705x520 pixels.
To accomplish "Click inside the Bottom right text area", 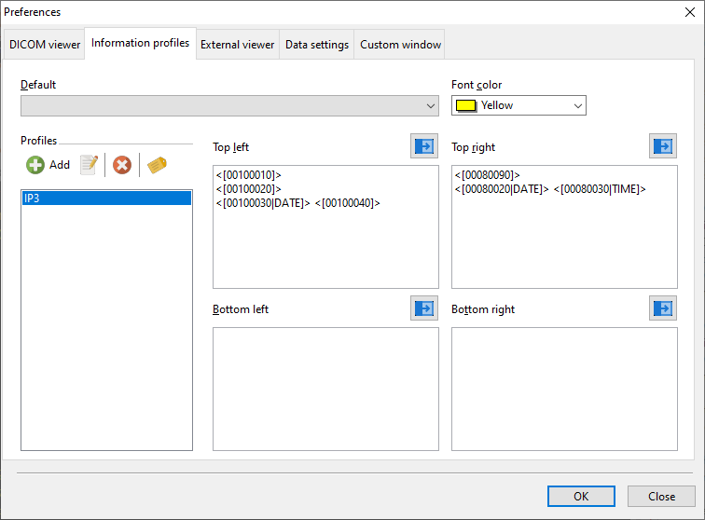I will [x=564, y=389].
